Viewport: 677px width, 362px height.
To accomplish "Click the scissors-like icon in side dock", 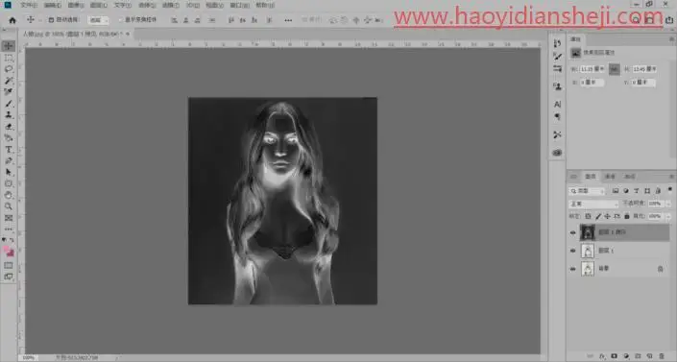I will tap(557, 135).
